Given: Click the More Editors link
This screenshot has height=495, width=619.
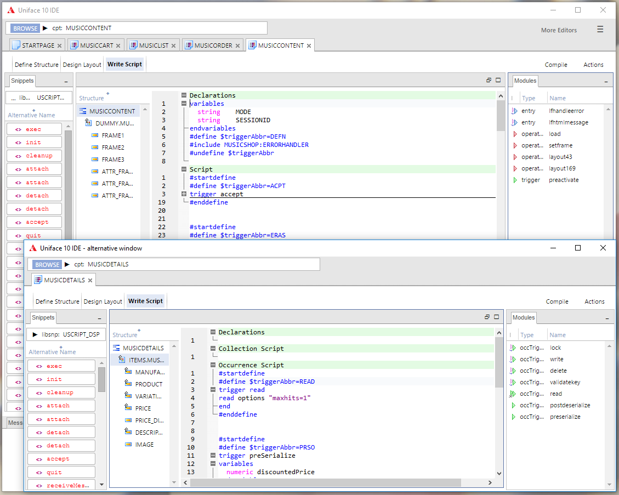Looking at the screenshot, I should tap(559, 30).
